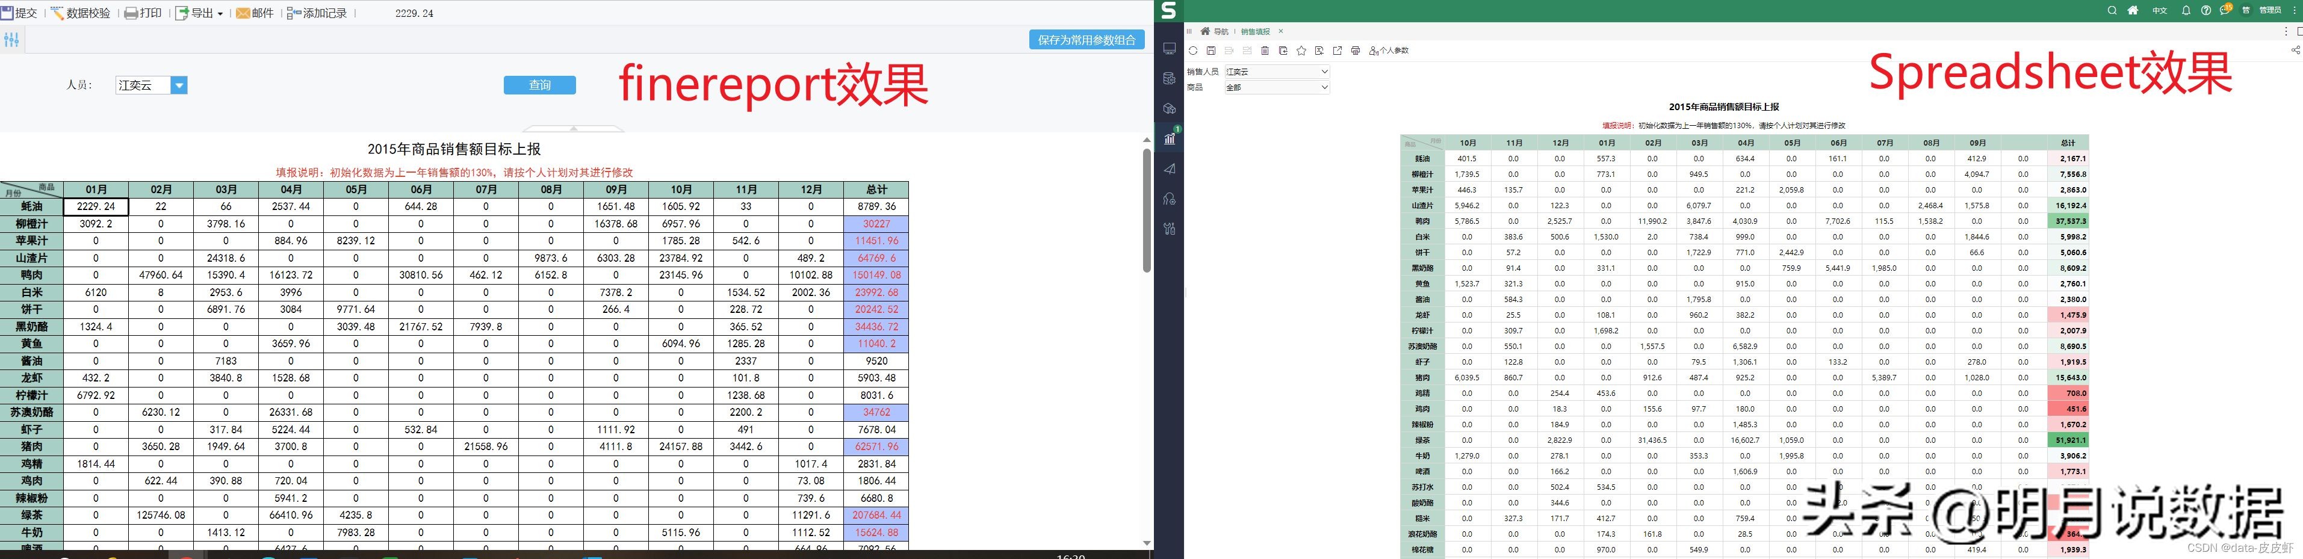
Task: Open the three-dot menu in green header
Action: coord(2295,11)
